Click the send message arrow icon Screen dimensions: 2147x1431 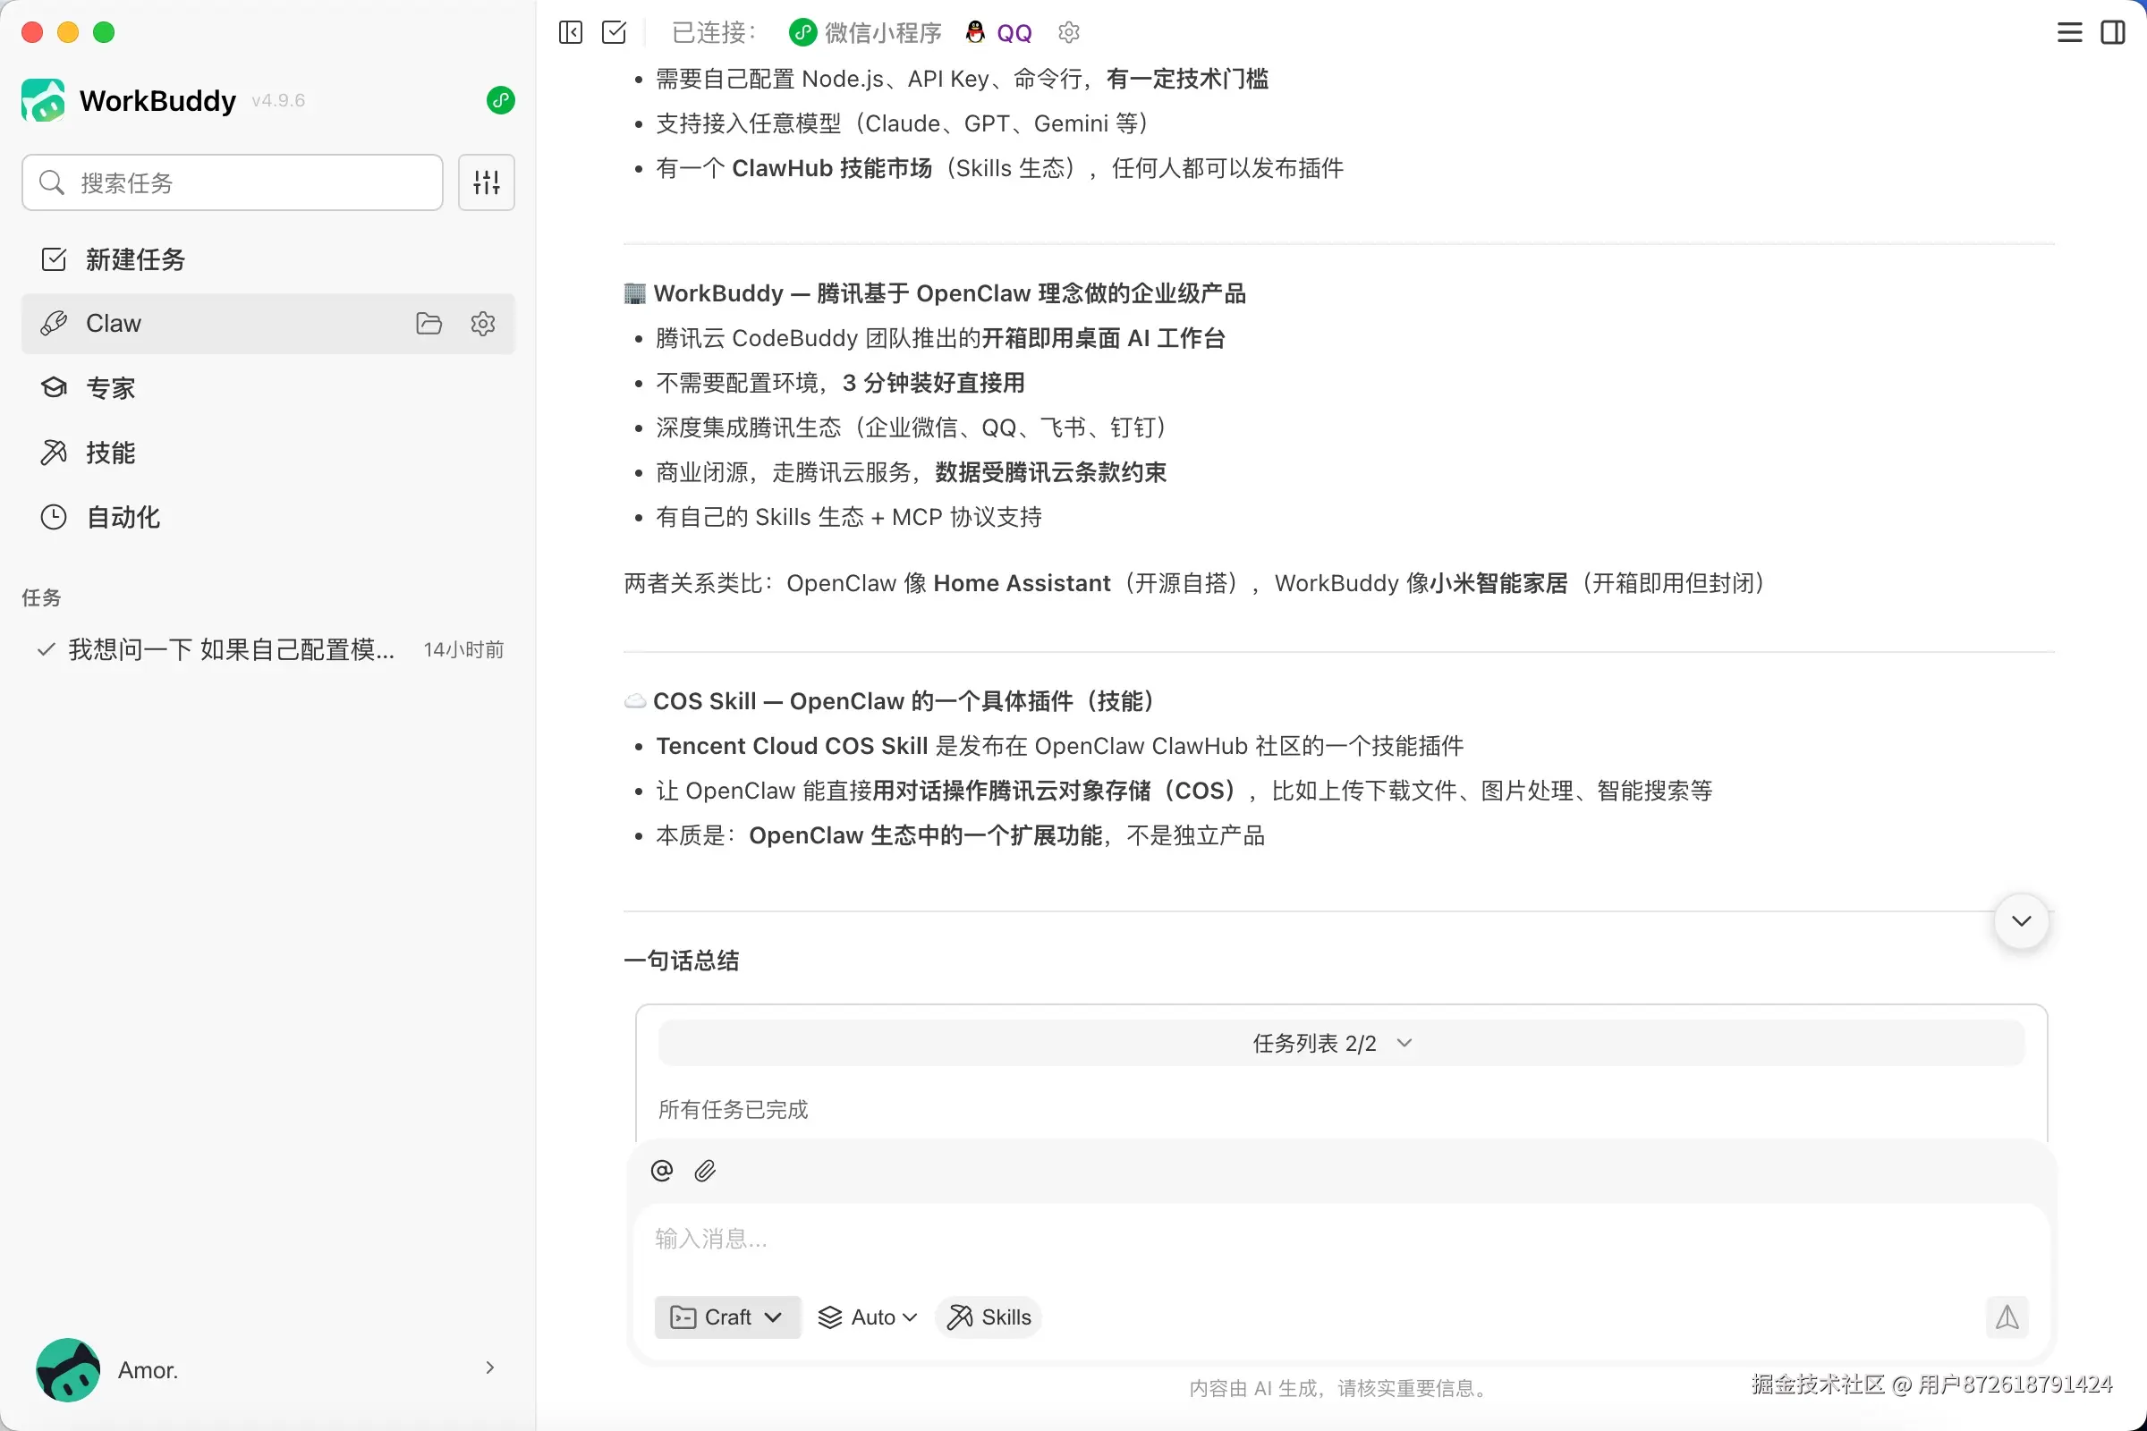coord(2007,1317)
